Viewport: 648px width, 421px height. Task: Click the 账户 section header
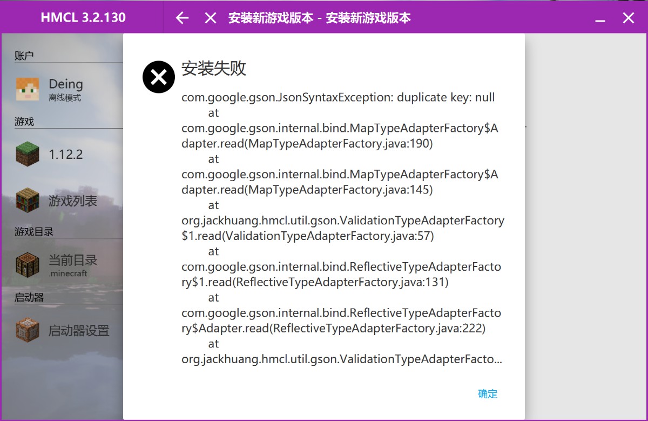tap(24, 55)
